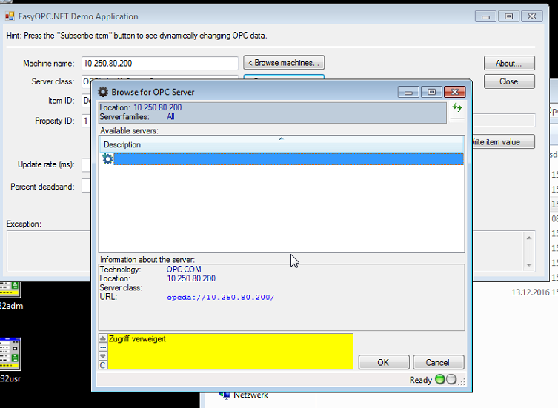The height and width of the screenshot is (408, 558).
Task: Click the green status indicator light
Action: 440,380
